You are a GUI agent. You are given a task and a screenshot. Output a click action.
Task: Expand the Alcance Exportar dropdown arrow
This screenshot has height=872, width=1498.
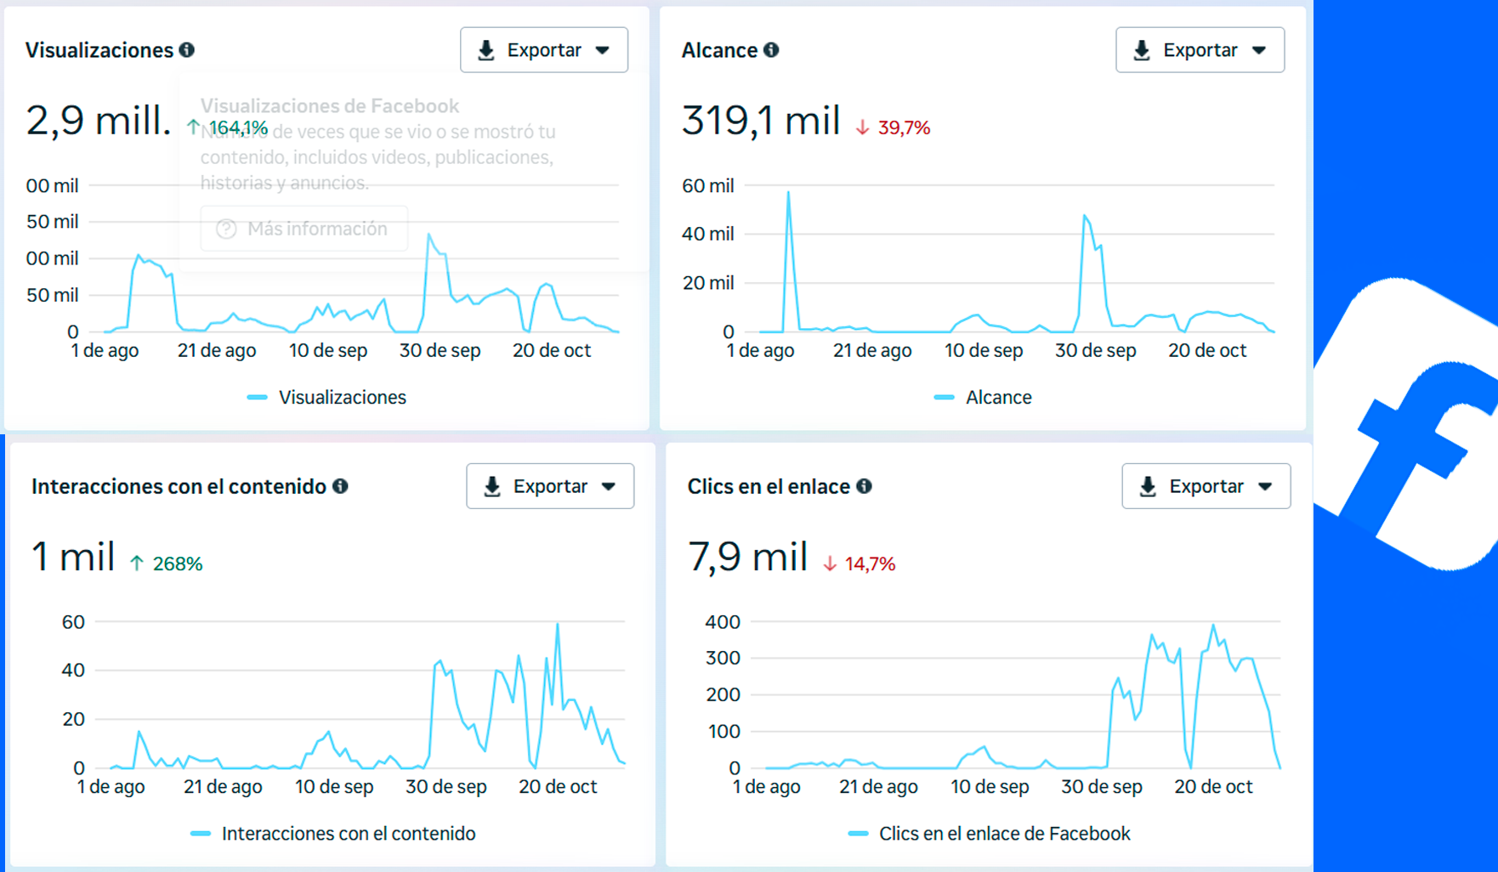tap(1259, 50)
